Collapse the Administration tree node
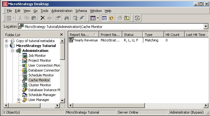The height and width of the screenshot is (116, 210). point(12,51)
